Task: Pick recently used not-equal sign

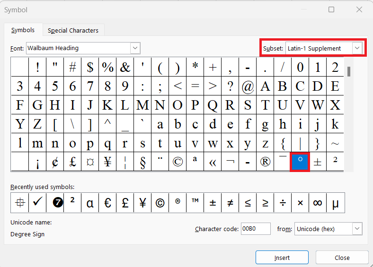Action: [230, 203]
